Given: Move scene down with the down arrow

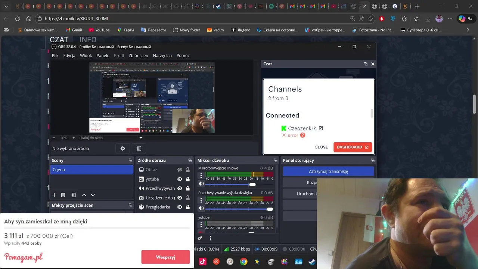Looking at the screenshot, I should tap(93, 195).
